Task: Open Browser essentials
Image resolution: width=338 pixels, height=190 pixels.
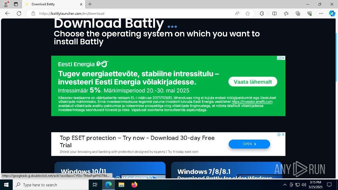Action: pyautogui.click(x=309, y=13)
